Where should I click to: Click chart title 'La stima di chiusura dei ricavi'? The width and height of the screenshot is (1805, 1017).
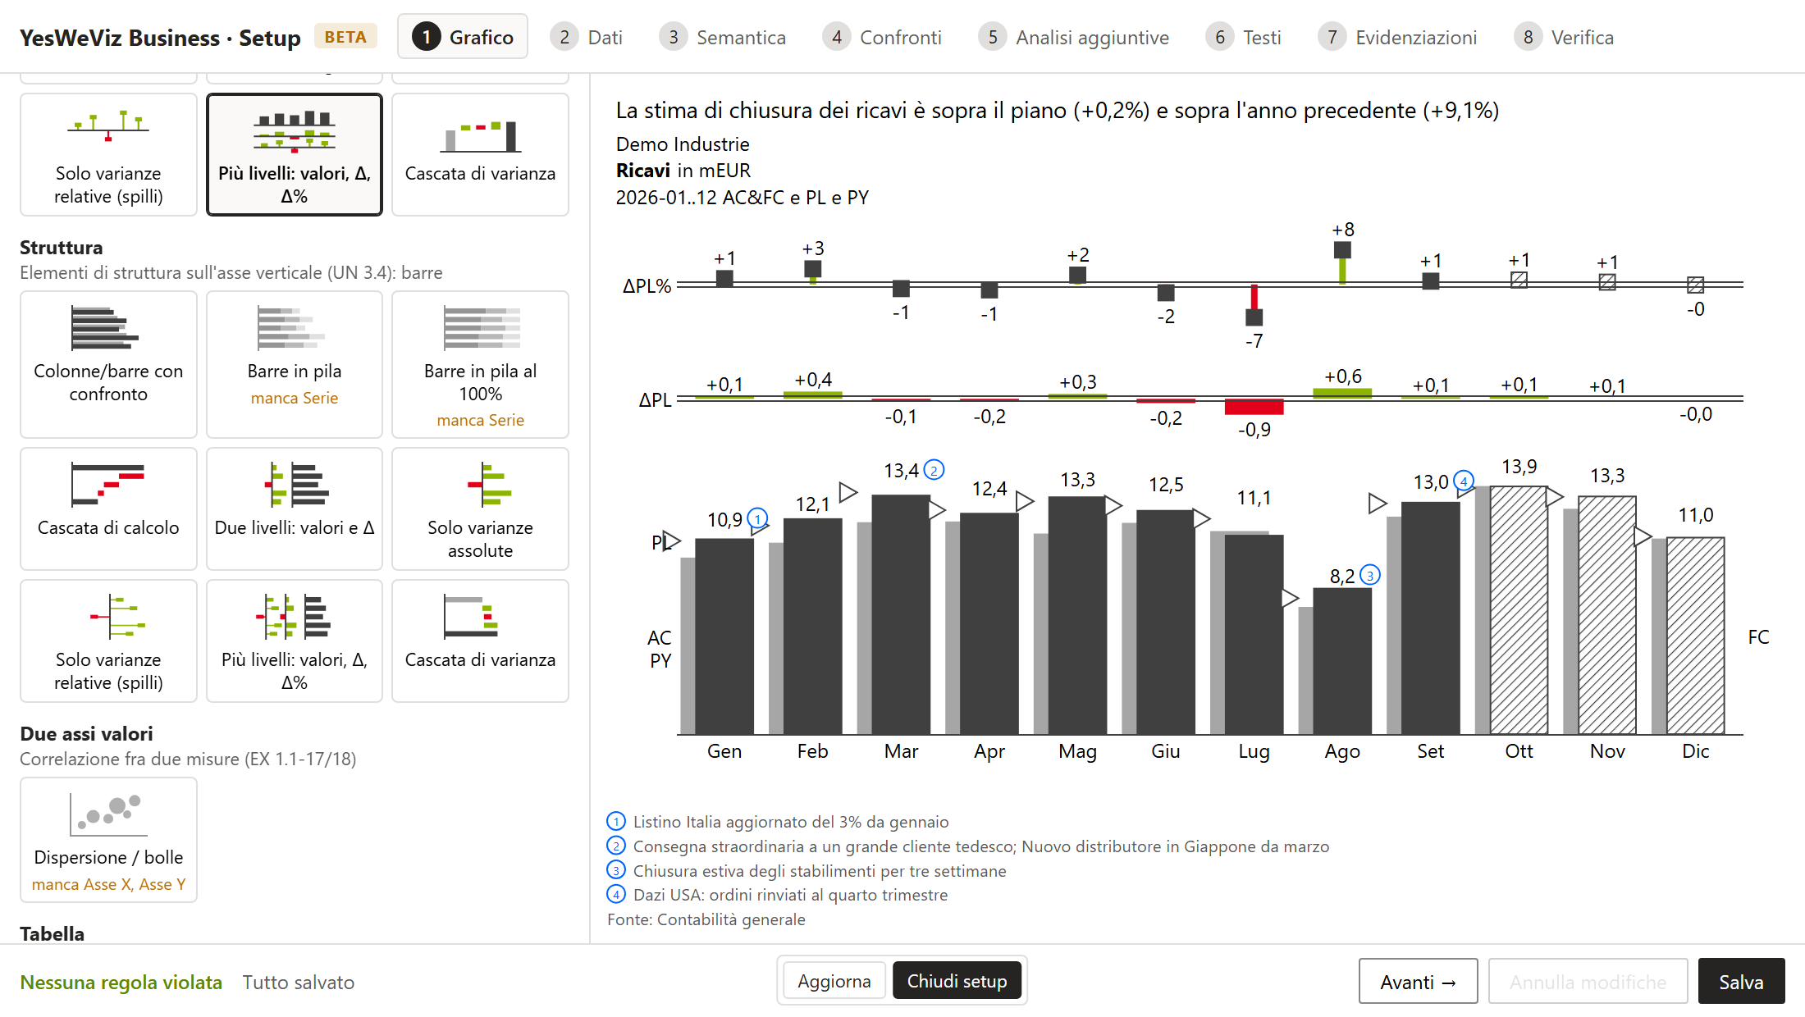pos(1058,110)
